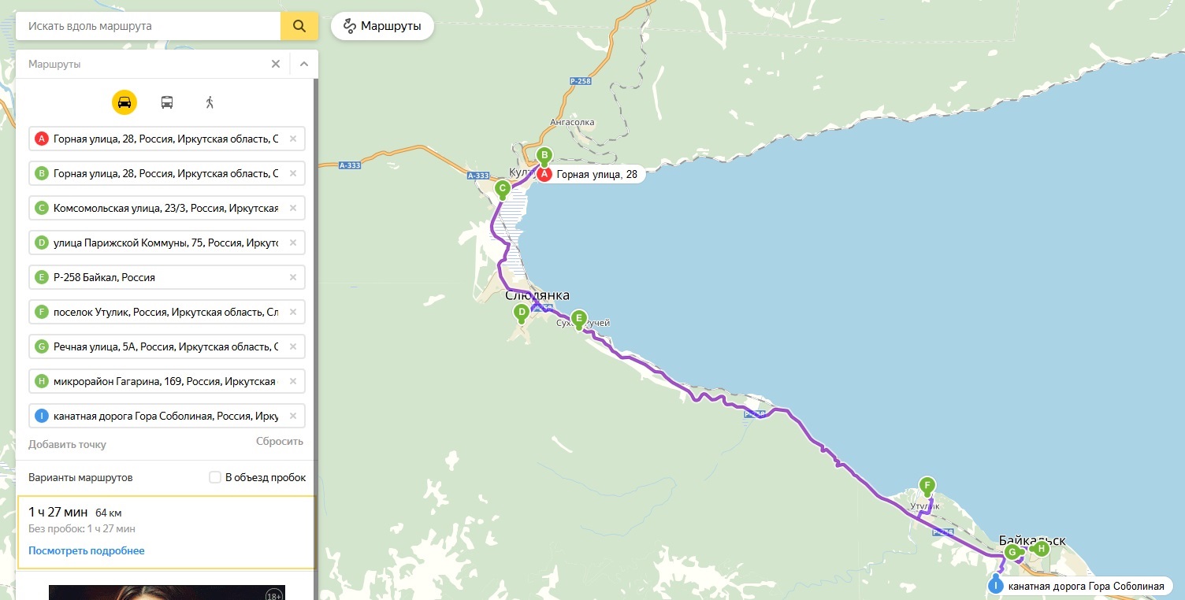The width and height of the screenshot is (1185, 600).
Task: Remove waypoint E Р-258 Байкал
Action: tap(293, 277)
